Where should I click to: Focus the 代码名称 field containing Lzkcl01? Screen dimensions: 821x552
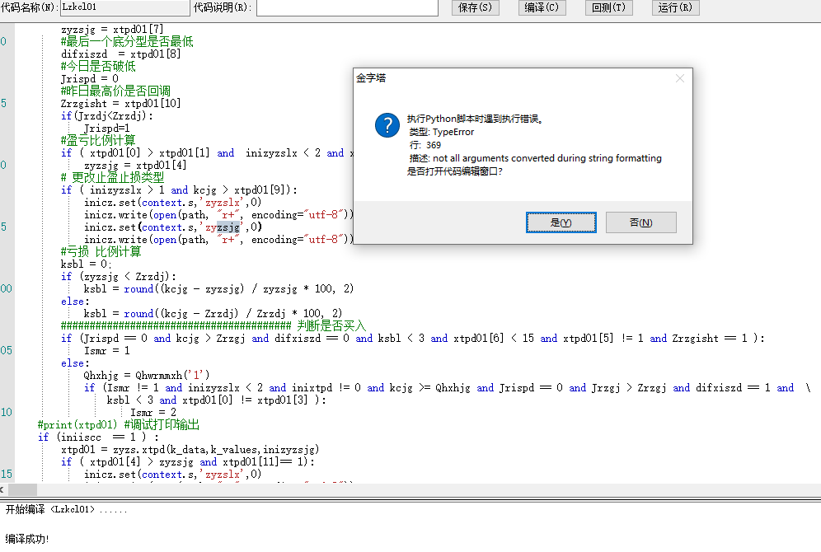pyautogui.click(x=124, y=7)
